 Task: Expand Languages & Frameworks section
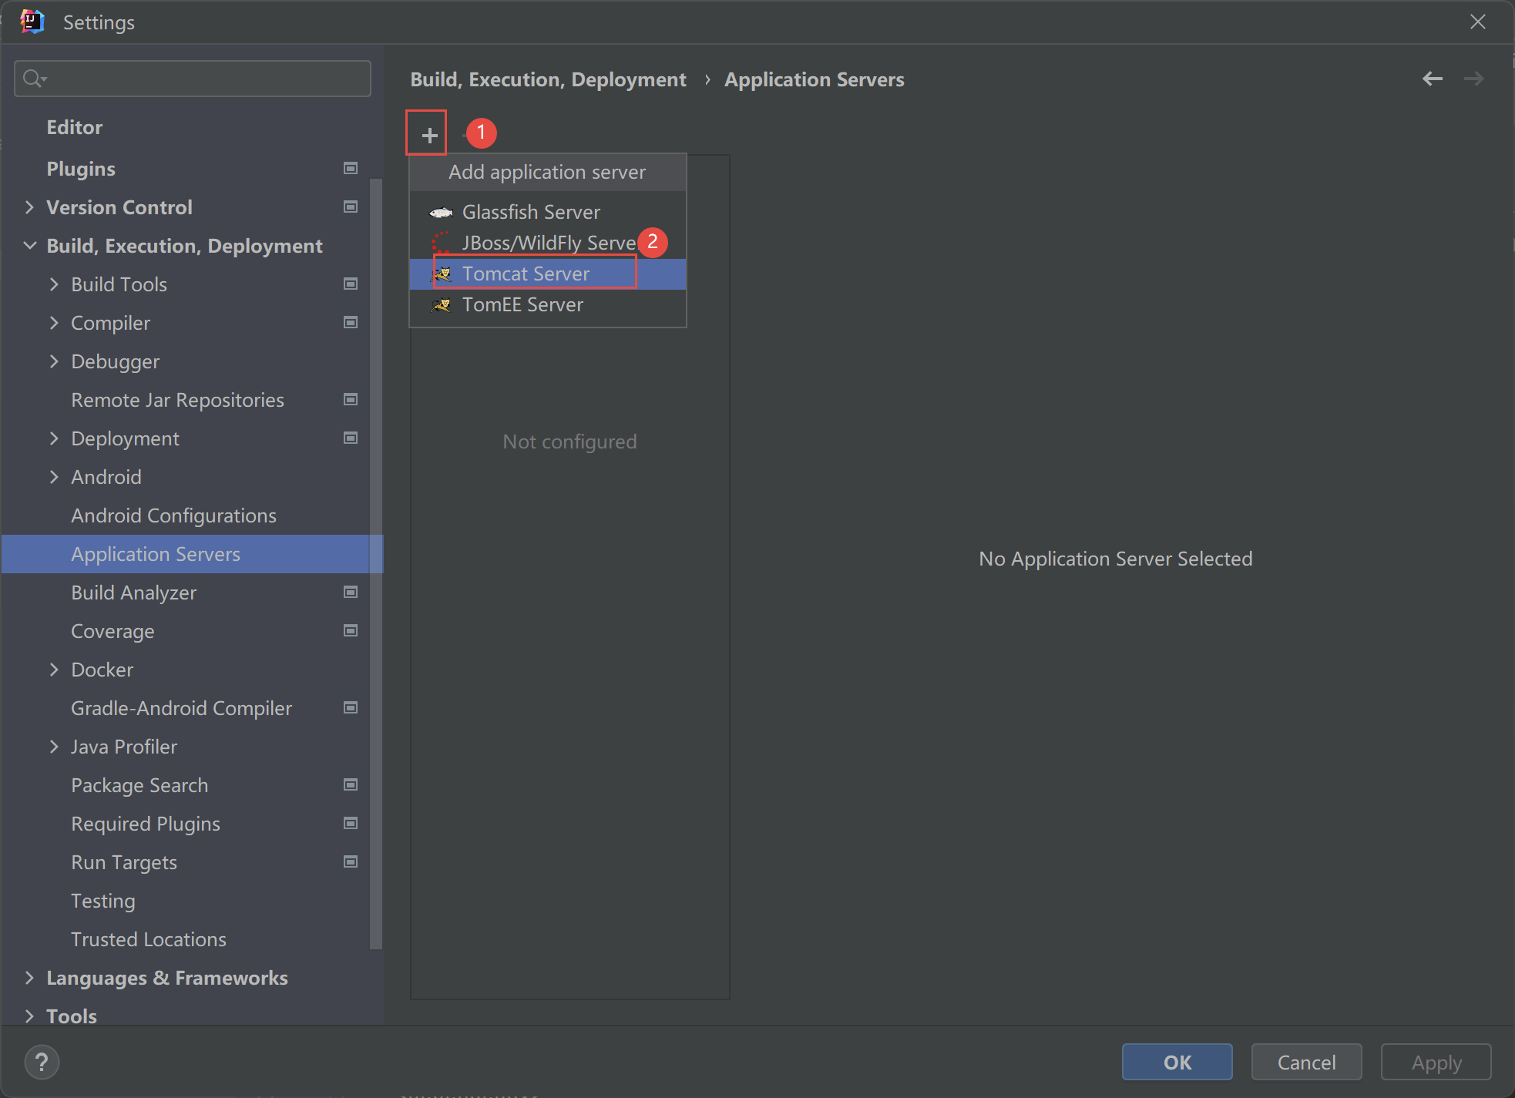point(29,978)
